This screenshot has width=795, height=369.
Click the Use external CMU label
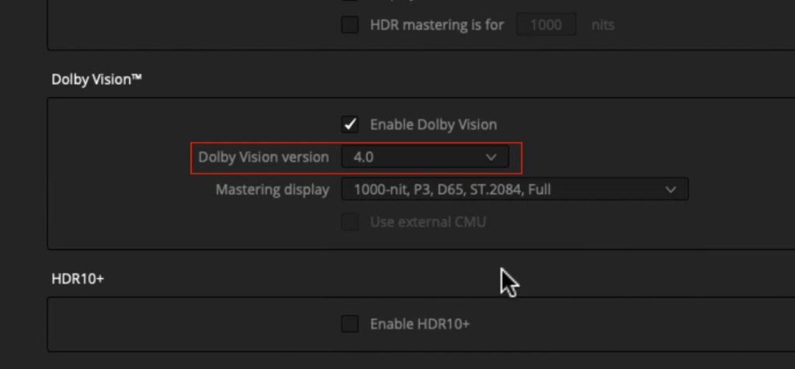pos(428,222)
